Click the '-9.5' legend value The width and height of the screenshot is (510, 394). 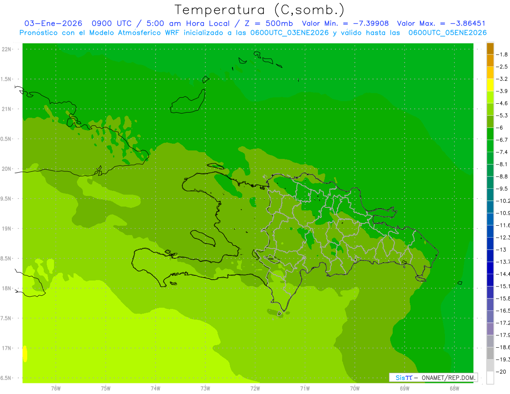502,189
